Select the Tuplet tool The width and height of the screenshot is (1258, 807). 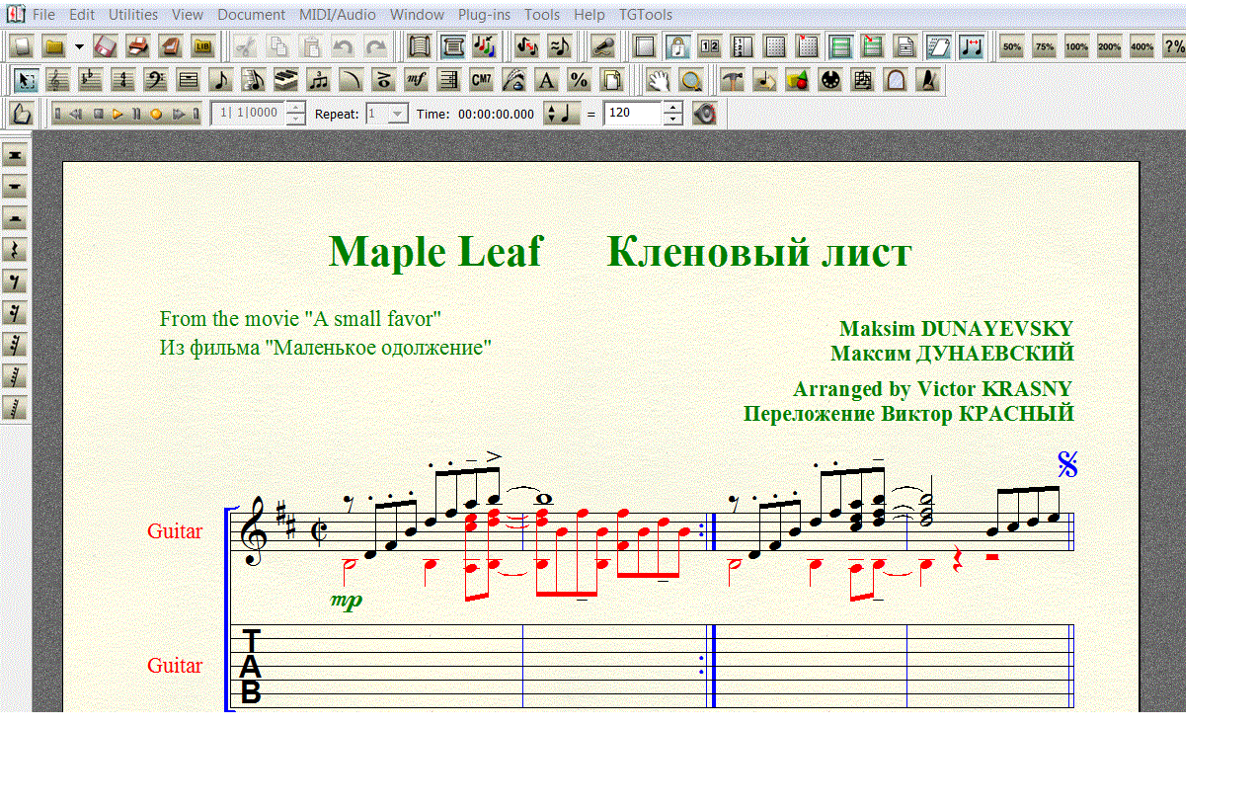click(317, 80)
